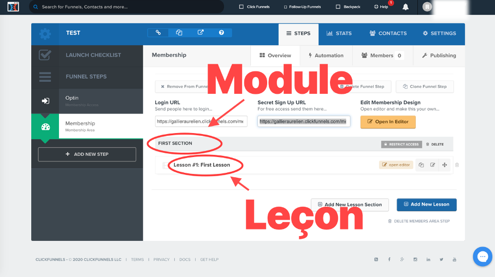Image resolution: width=495 pixels, height=277 pixels.
Task: Click Remove From Funnel button
Action: point(182,87)
